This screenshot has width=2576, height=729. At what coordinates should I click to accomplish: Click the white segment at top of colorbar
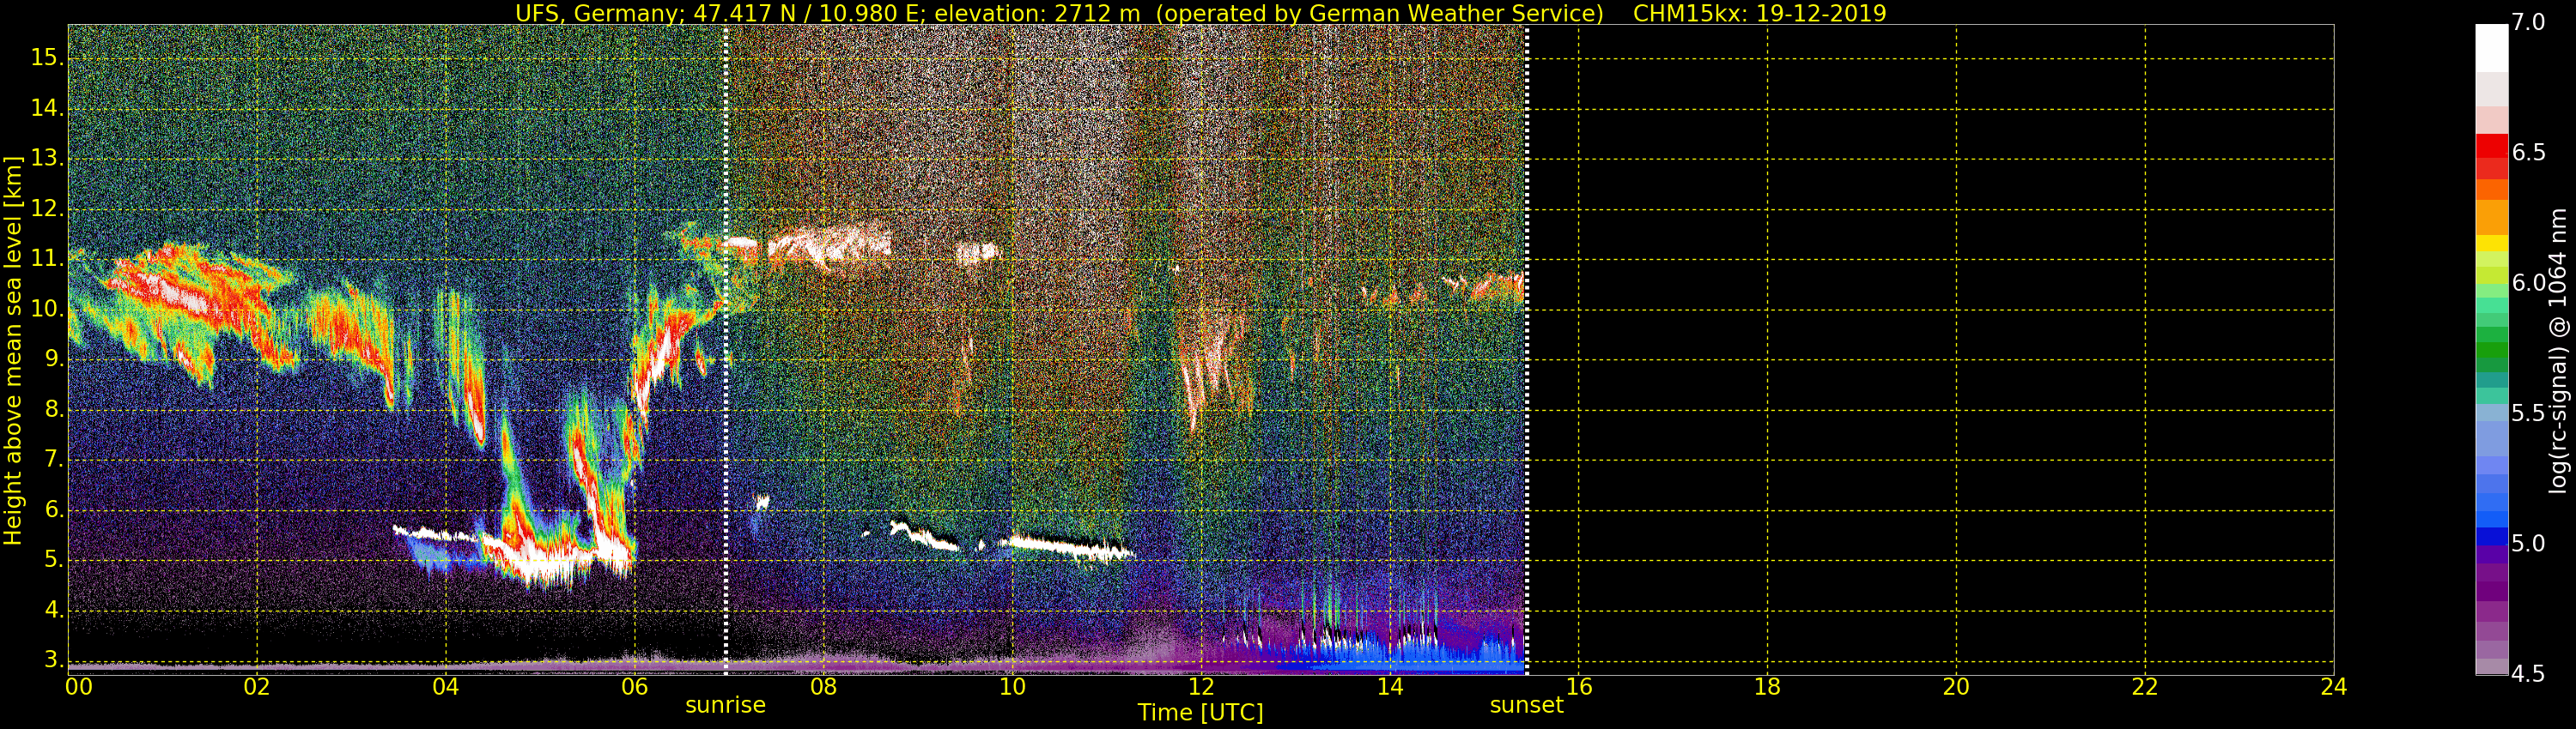(x=2492, y=48)
